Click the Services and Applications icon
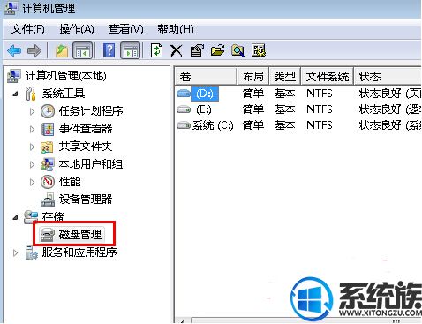Image resolution: width=422 pixels, height=324 pixels. (x=31, y=252)
